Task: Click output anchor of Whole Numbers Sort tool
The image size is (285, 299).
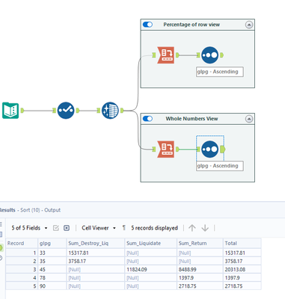Action: [x=223, y=149]
